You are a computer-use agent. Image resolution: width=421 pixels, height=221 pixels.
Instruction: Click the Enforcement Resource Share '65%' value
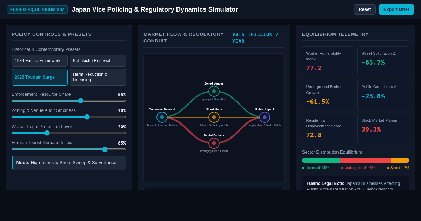click(x=122, y=95)
